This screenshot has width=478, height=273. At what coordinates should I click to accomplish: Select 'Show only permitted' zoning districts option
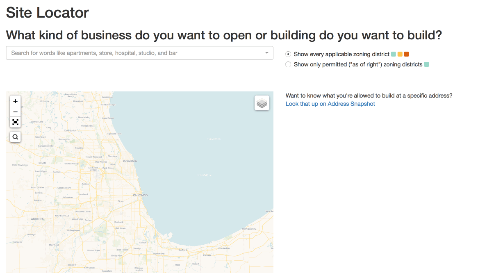coord(288,64)
